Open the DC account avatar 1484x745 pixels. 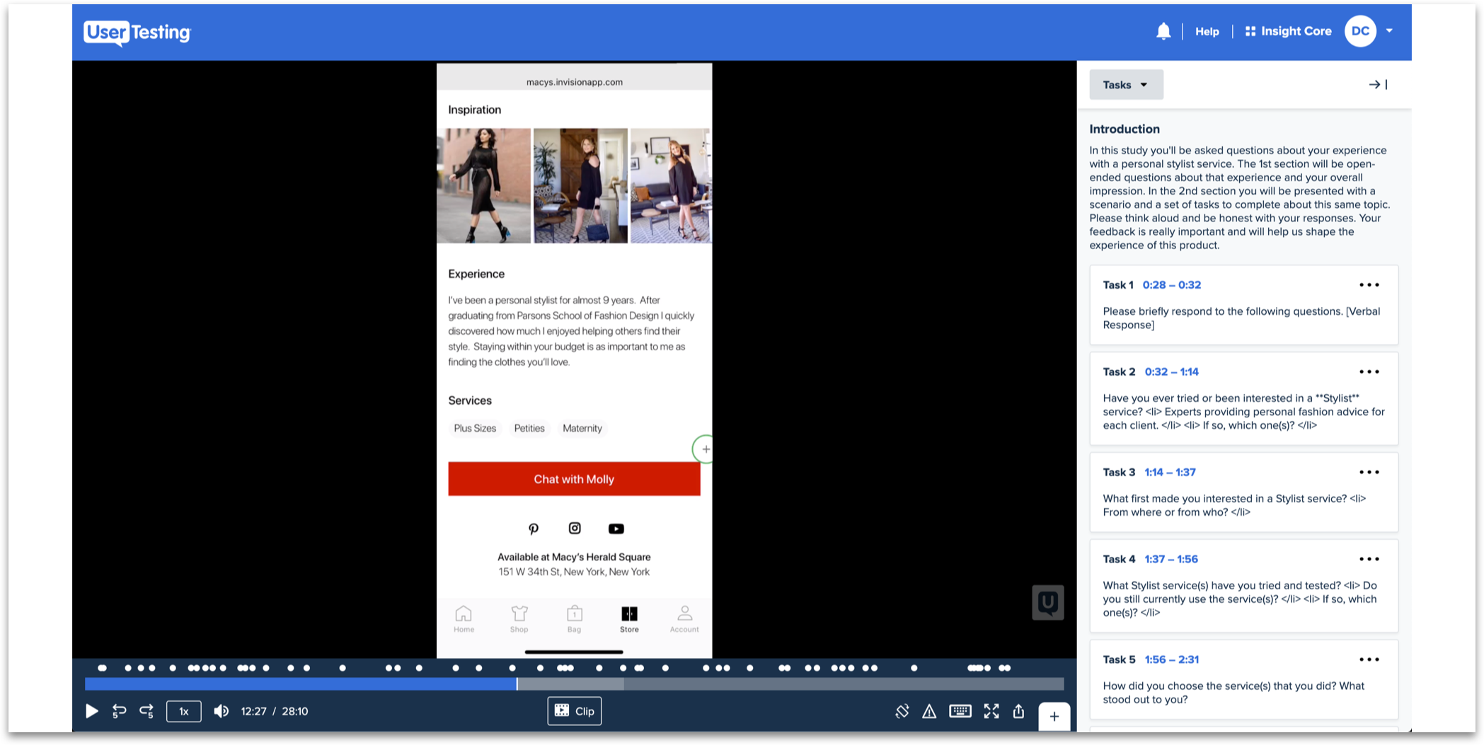pos(1359,31)
